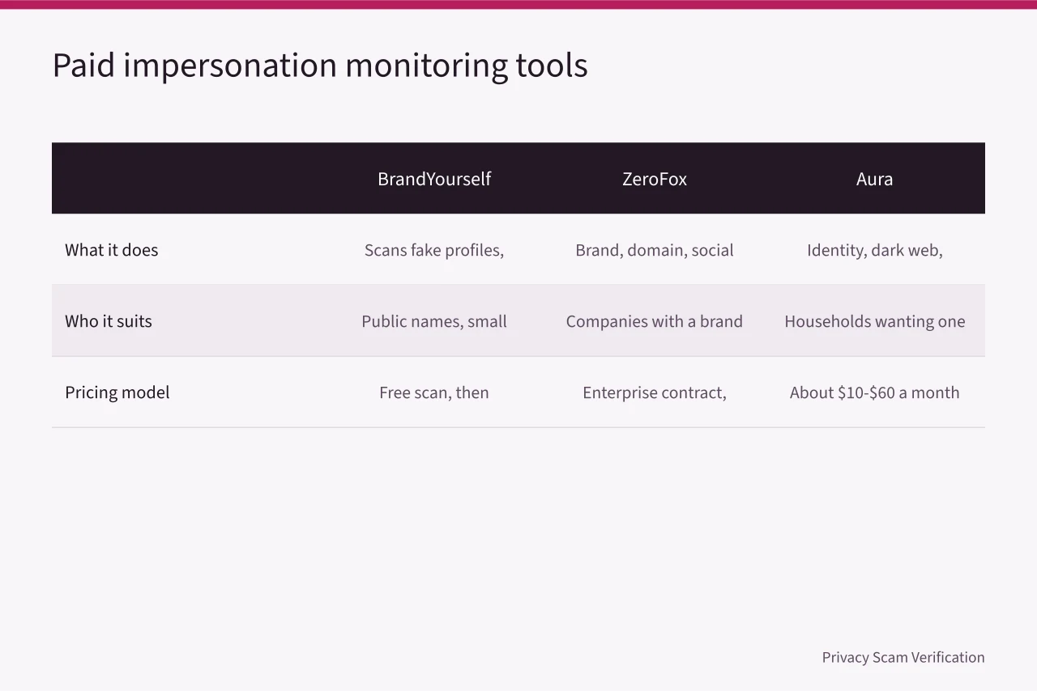Click the 'Companies with a brand' cell
This screenshot has height=691, width=1037.
[x=655, y=321]
